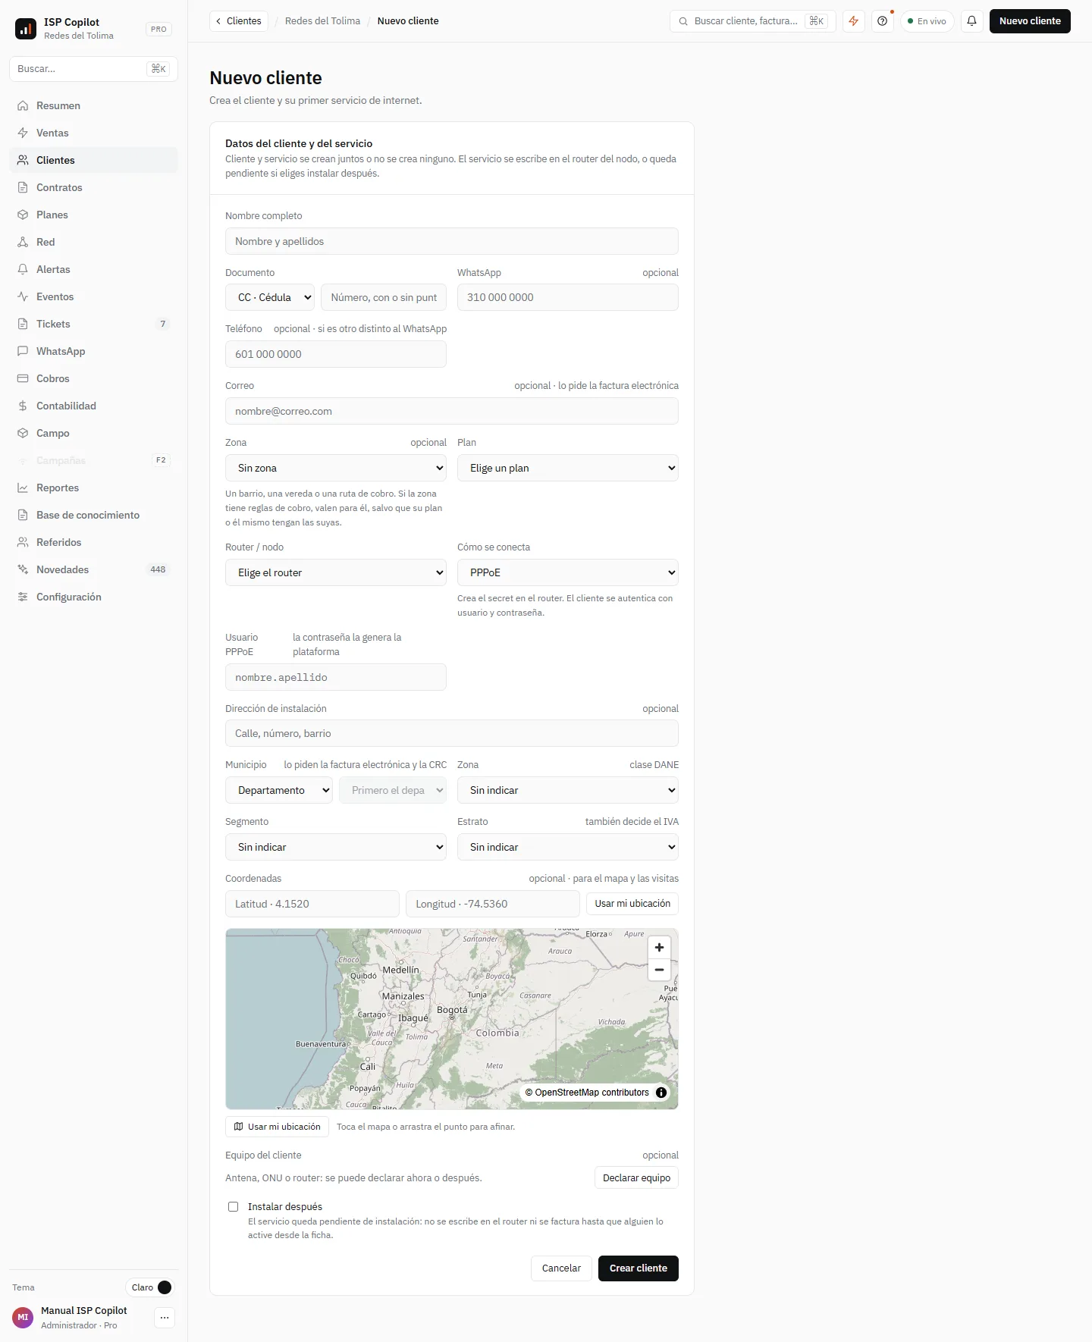Screen dimensions: 1092x1342
Task: Click the Nombre completo input field
Action: 452,241
